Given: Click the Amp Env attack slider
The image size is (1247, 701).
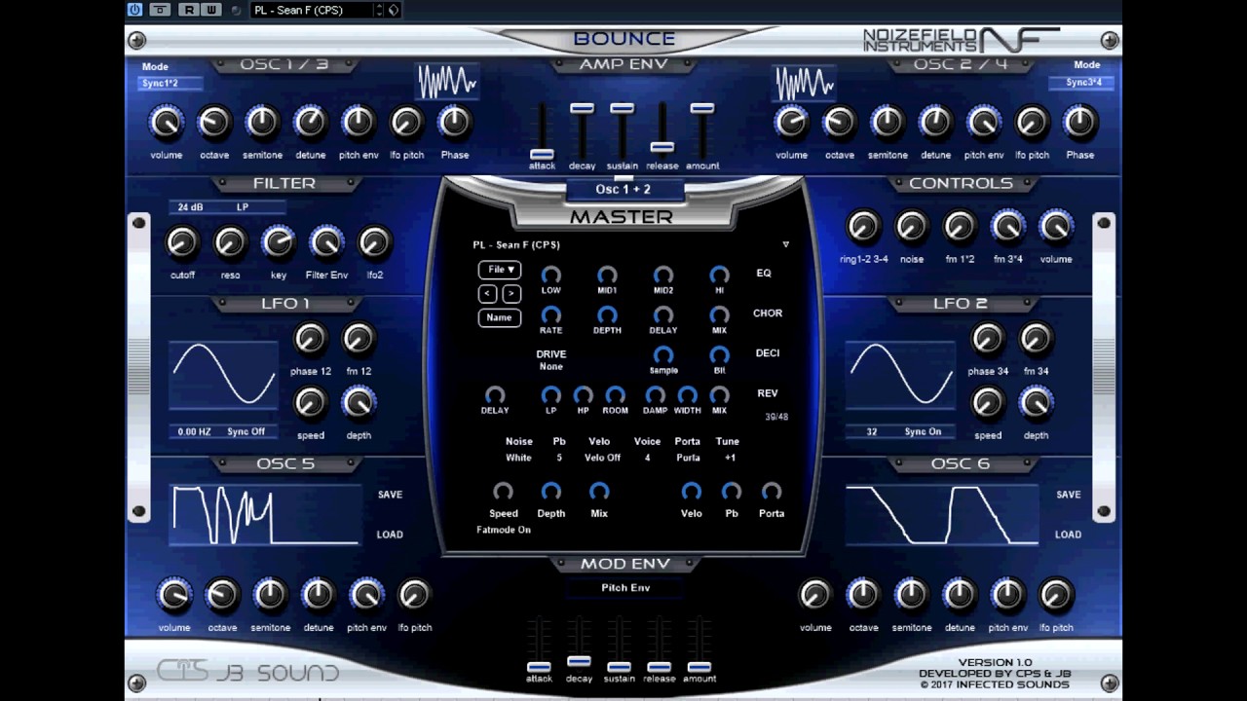Looking at the screenshot, I should coord(542,155).
